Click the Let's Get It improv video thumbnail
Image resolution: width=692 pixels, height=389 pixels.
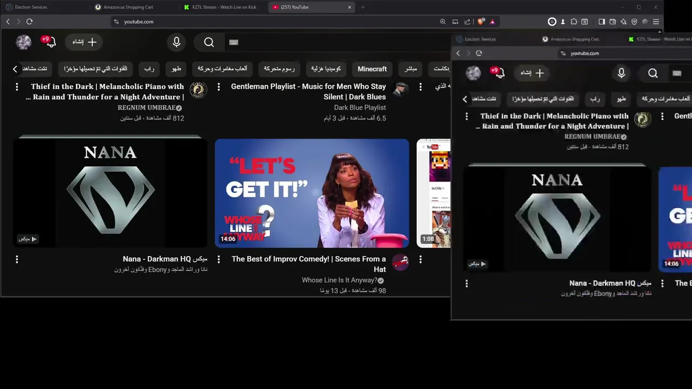pos(312,193)
